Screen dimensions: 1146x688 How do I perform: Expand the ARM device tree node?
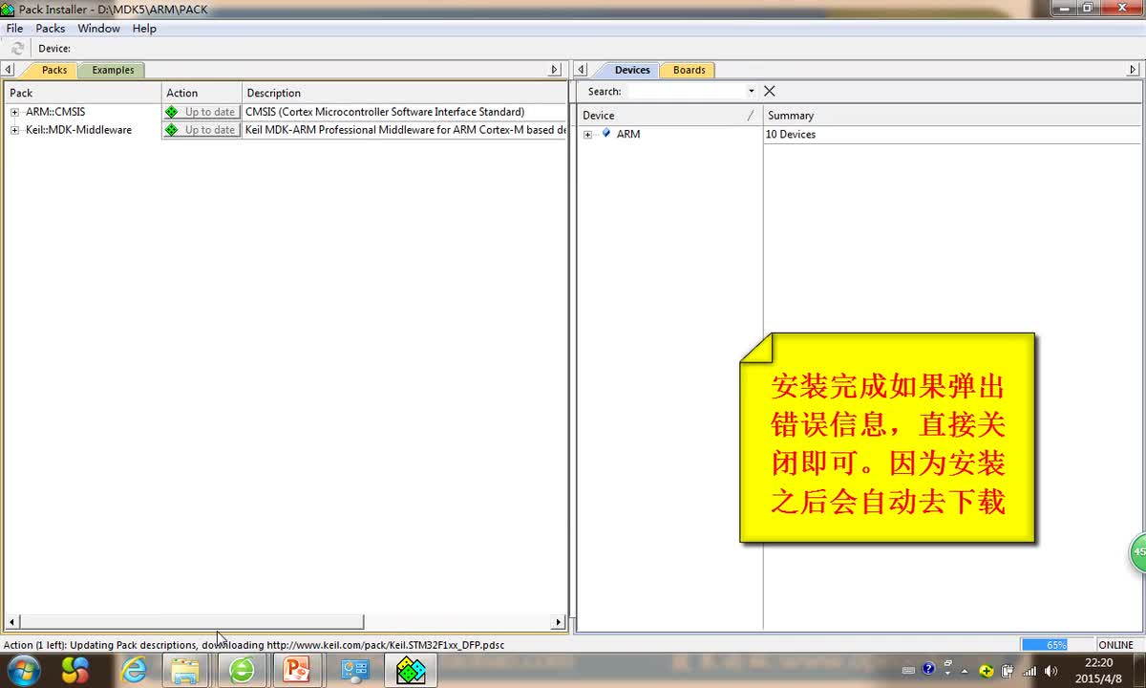click(587, 135)
